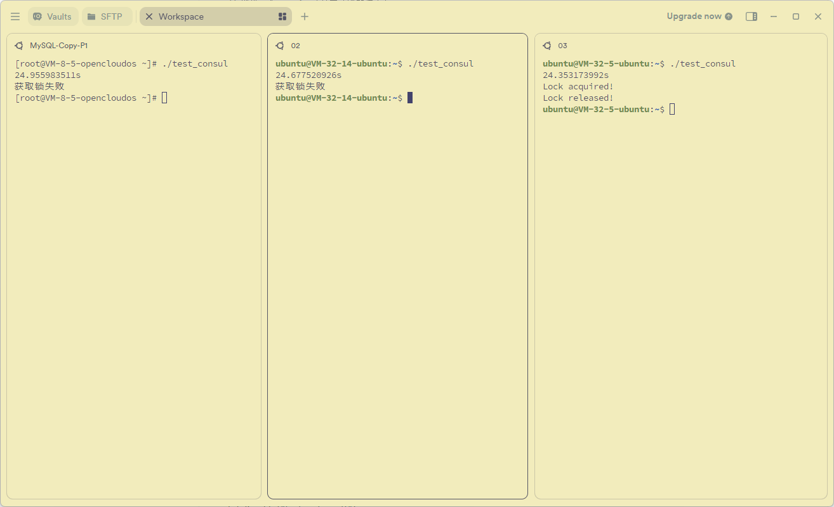Select the 02 pane title

pyautogui.click(x=296, y=46)
